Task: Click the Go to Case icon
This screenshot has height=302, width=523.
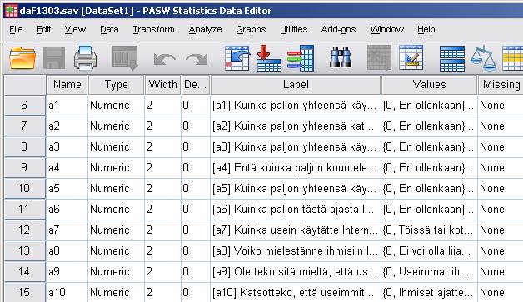Action: [x=237, y=58]
